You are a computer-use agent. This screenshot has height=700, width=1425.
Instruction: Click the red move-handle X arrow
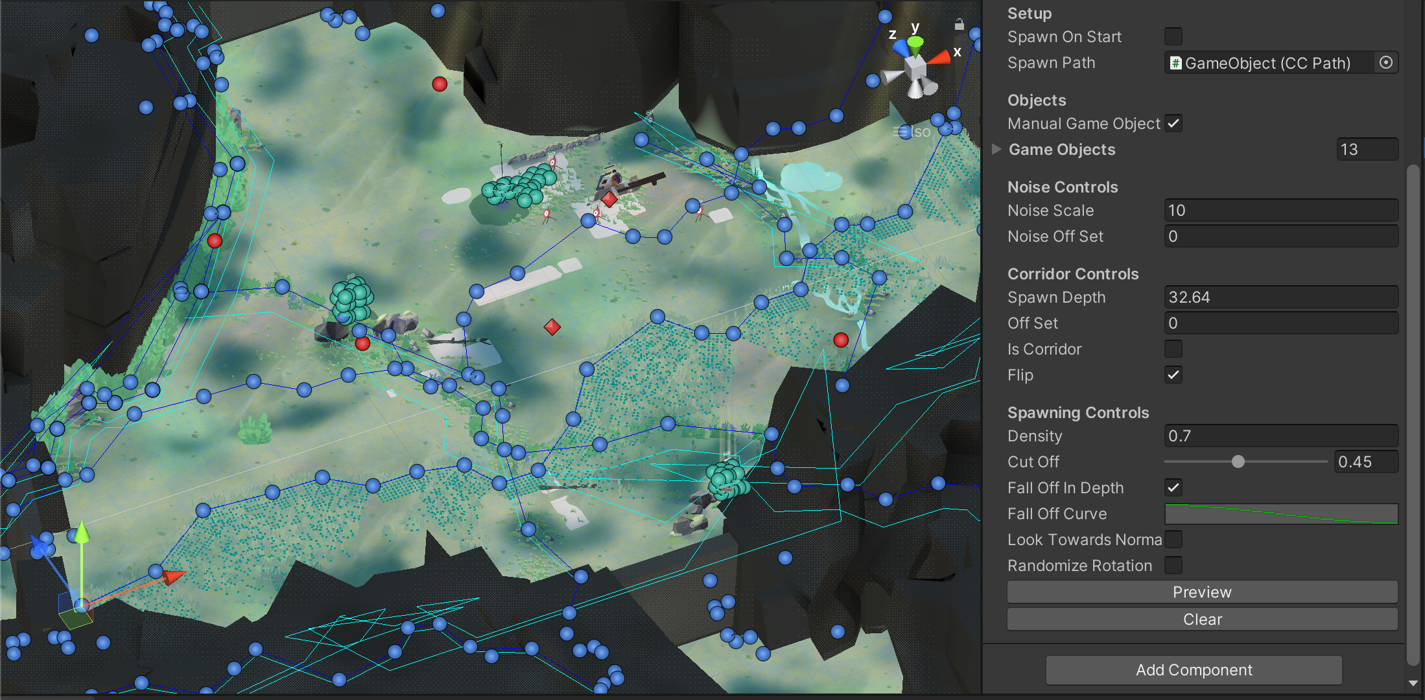[173, 576]
